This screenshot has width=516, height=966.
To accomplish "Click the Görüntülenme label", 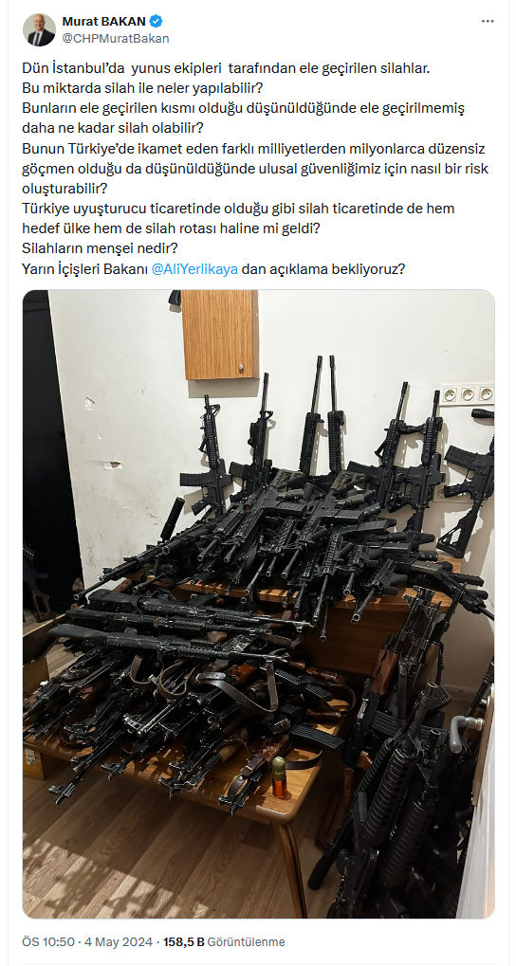I will (247, 942).
